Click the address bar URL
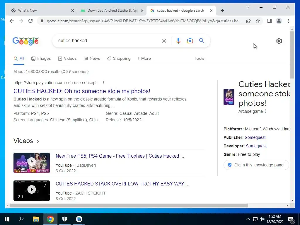Screen dimensions: 300x225 coord(144,21)
